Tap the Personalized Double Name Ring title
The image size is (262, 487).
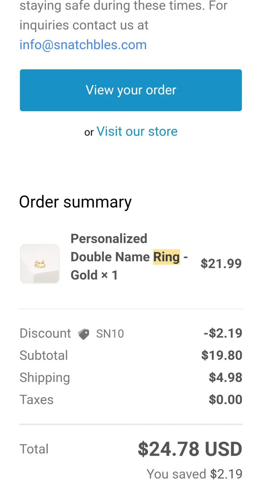[x=129, y=257]
